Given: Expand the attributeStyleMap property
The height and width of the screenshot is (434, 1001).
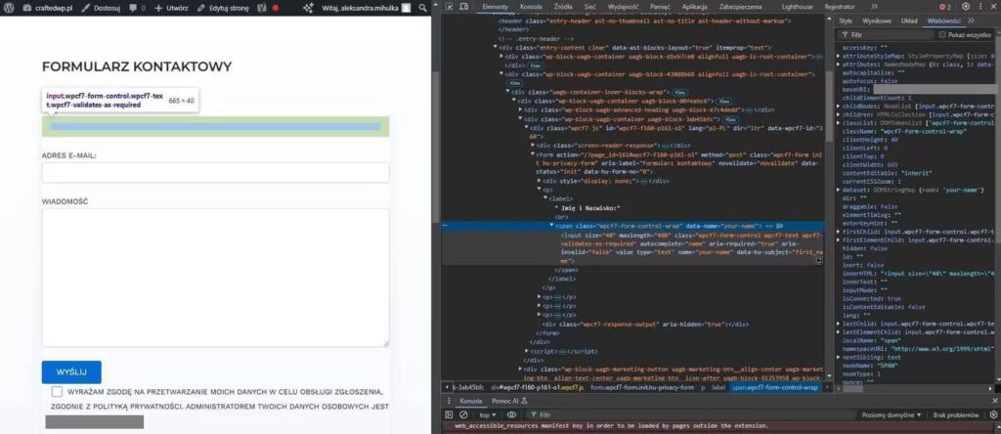Looking at the screenshot, I should pos(838,56).
